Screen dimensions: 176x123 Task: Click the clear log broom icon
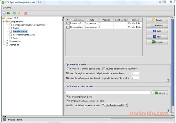point(19,13)
